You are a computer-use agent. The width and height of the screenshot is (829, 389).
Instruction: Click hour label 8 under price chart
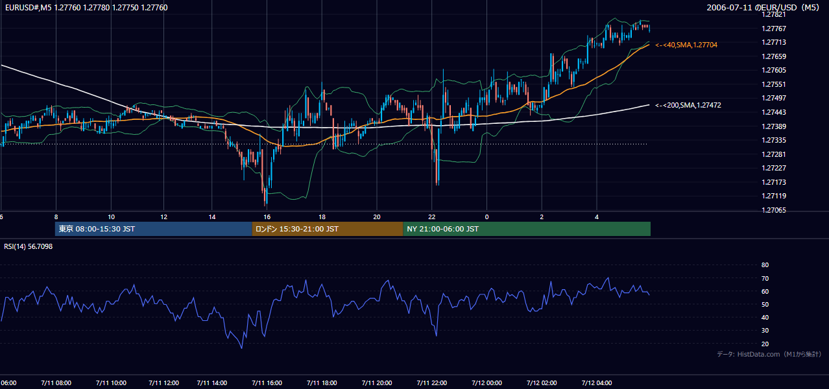[56, 217]
